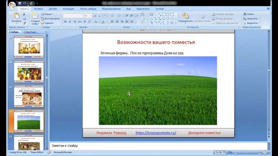Select slide 49 thumbnail with cheese
Image resolution: width=278 pixels, height=156 pixels.
[x=29, y=97]
